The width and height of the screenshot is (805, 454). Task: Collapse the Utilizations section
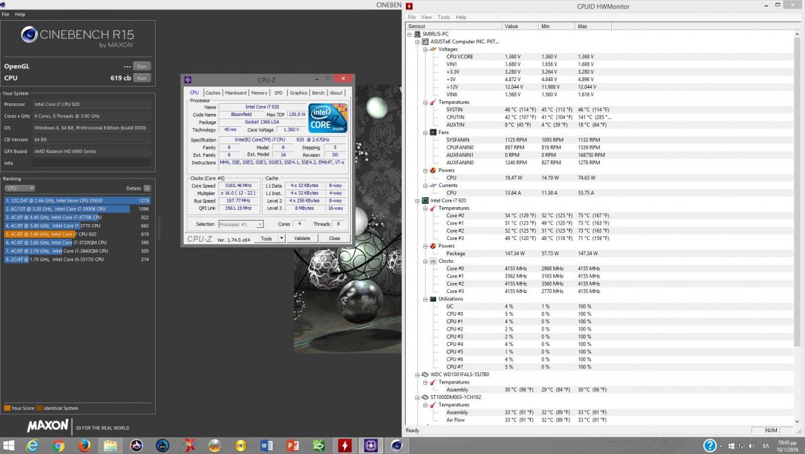[425, 298]
